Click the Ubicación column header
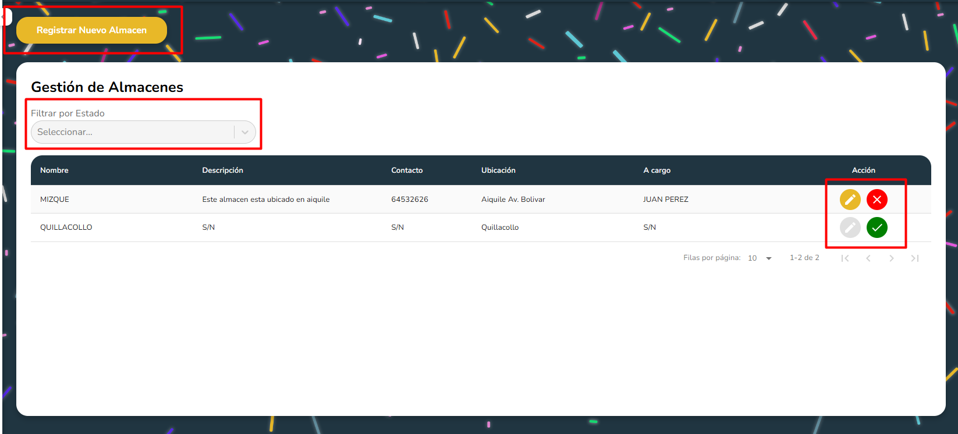This screenshot has height=434, width=958. point(498,170)
